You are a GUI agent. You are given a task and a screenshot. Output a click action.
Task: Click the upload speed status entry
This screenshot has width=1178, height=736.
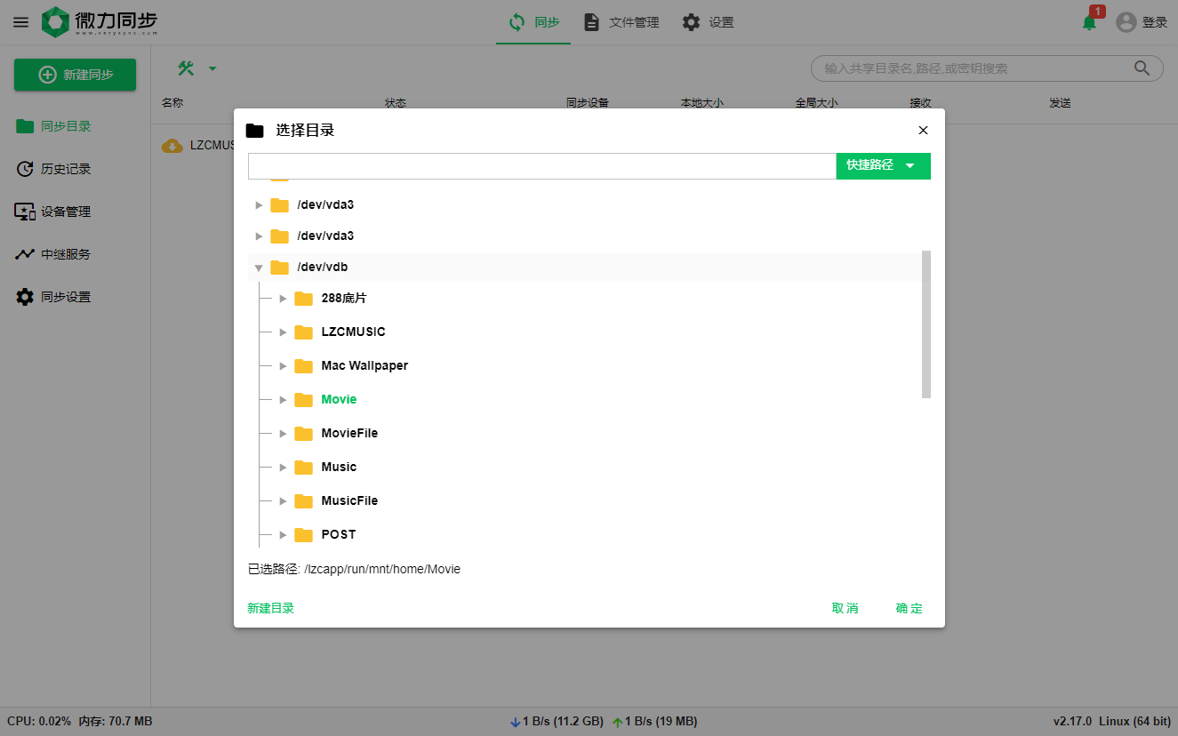tap(655, 721)
